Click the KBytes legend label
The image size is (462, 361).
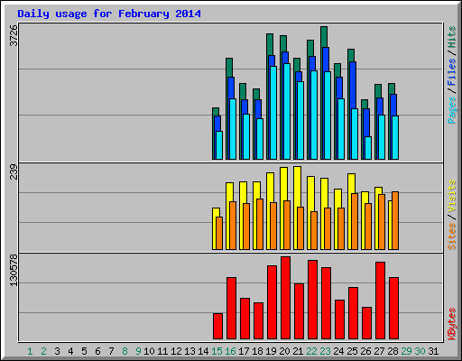[x=451, y=324]
